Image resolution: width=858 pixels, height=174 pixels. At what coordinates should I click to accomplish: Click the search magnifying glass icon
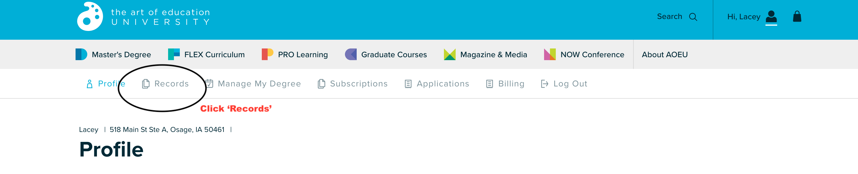point(693,17)
